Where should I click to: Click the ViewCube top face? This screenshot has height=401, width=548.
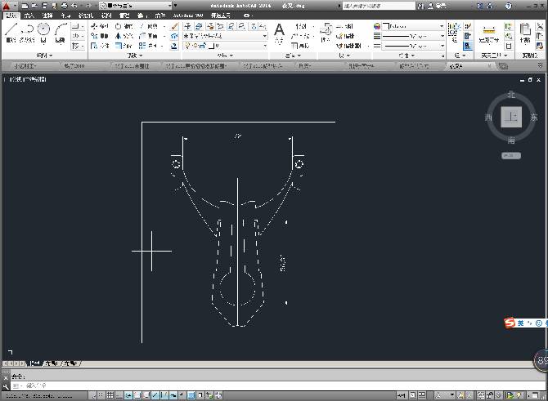pos(511,117)
